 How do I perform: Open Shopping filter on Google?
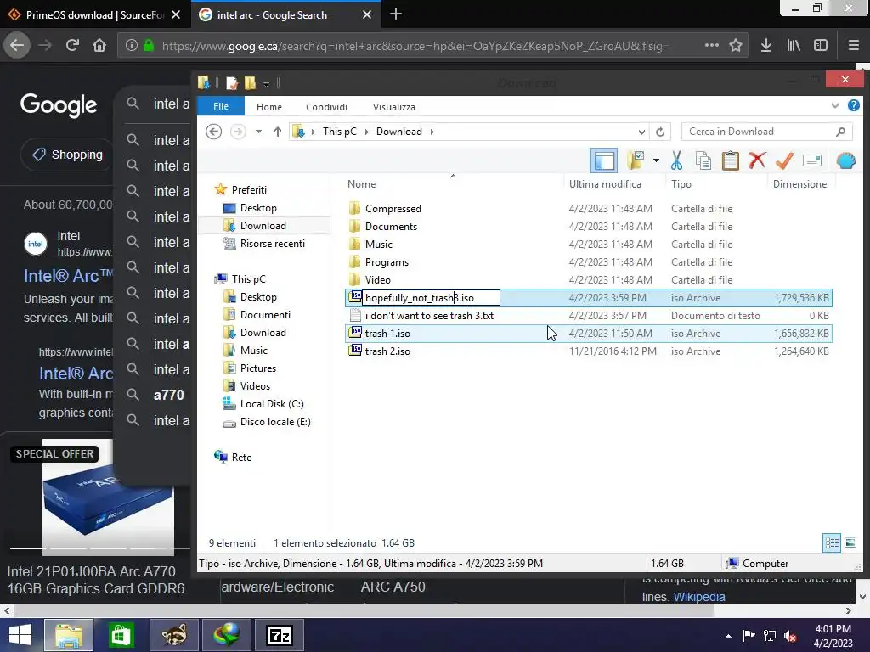pos(67,155)
